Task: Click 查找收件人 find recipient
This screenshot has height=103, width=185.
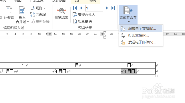Action: point(84,15)
